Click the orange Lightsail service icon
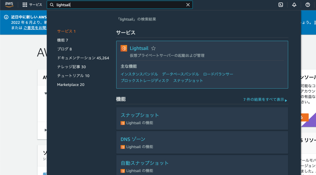 click(124, 48)
